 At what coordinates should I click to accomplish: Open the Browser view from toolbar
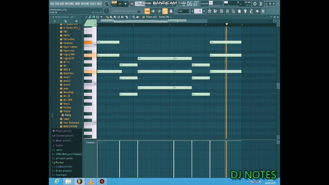233,11
